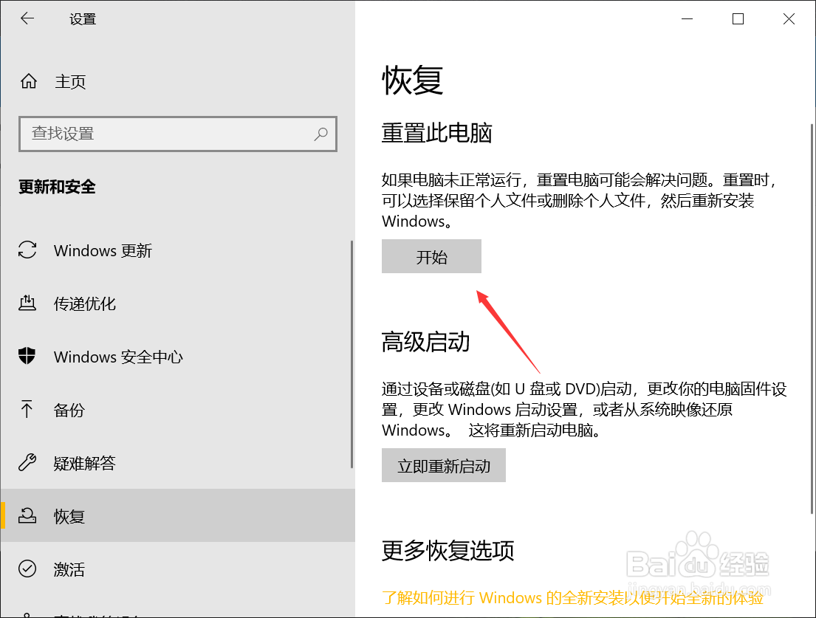The height and width of the screenshot is (618, 816).
Task: Click the 恢复 page title
Action: [x=412, y=80]
